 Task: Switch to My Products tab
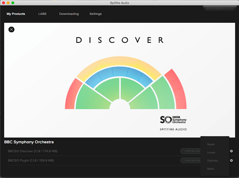point(16,14)
